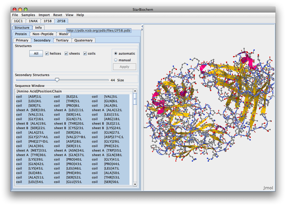Image resolution: width=286 pixels, height=206 pixels.
Task: Open the Import menu
Action: [44, 15]
